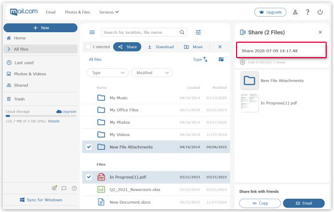This screenshot has width=334, height=212.
Task: Close the Share panel
Action: [x=320, y=32]
